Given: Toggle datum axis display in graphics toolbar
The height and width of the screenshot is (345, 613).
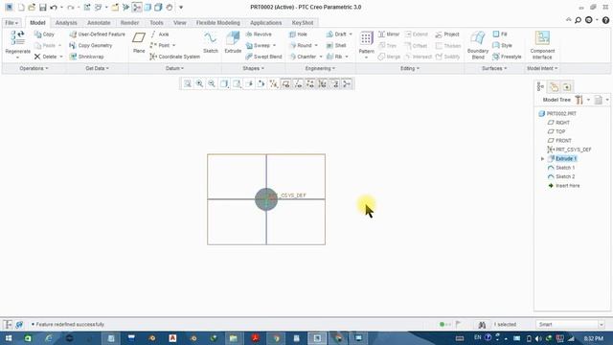Looking at the screenshot, I should point(298,83).
